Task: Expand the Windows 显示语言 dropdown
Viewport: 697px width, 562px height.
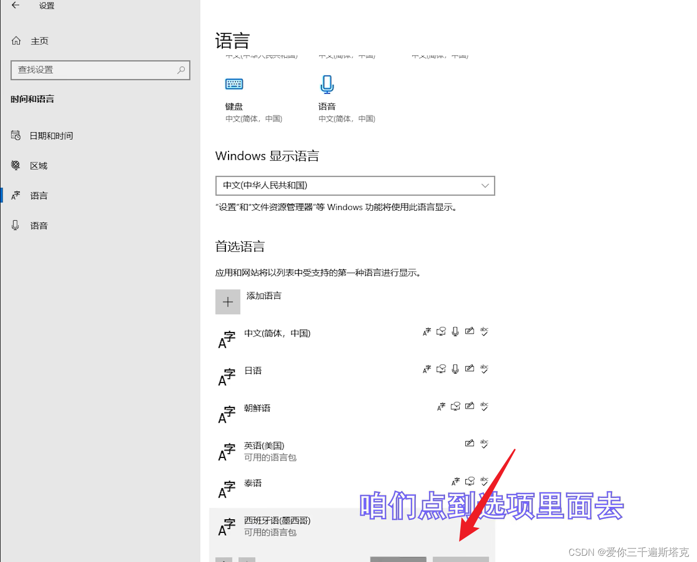Action: click(355, 186)
